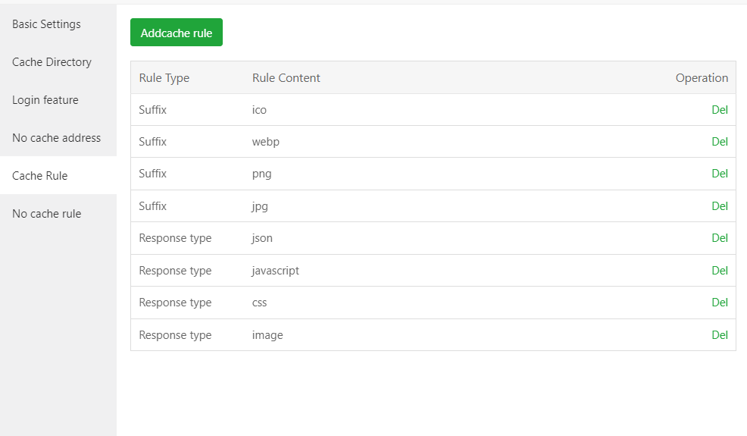
Task: Switch to Cache Directory tab
Action: (52, 62)
